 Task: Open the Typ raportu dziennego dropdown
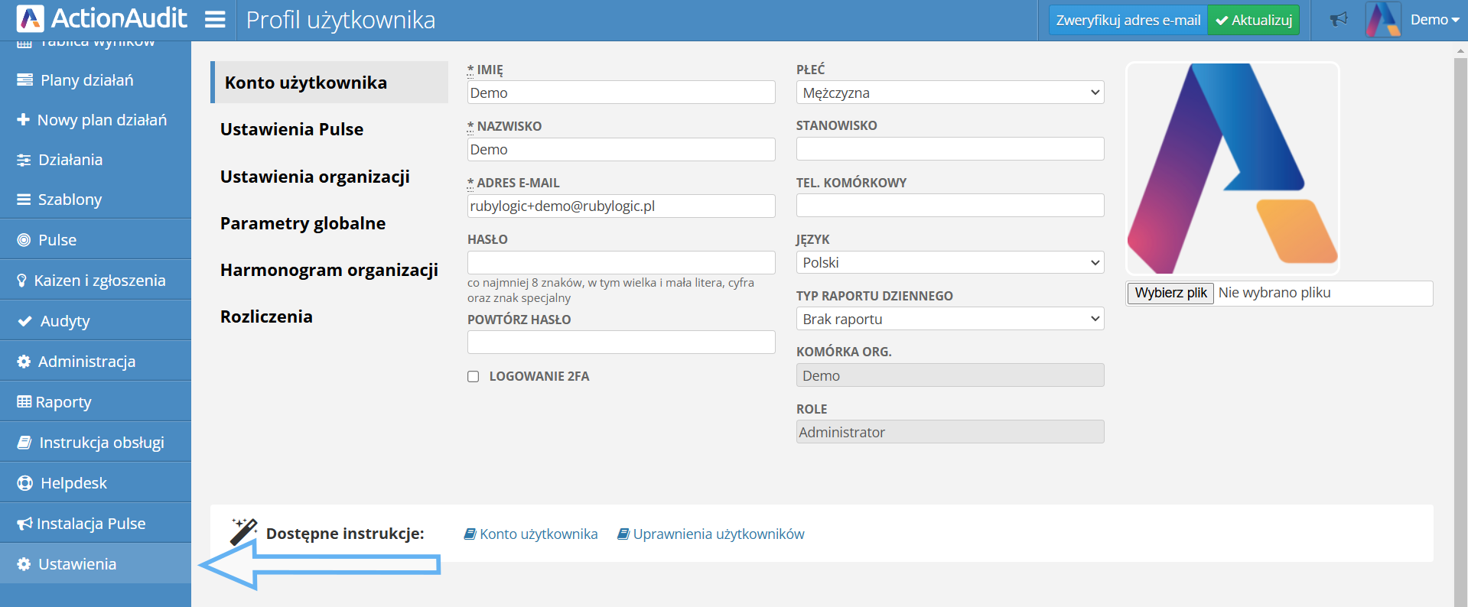coord(949,319)
